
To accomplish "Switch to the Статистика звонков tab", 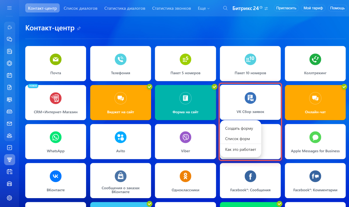I will click(x=171, y=8).
